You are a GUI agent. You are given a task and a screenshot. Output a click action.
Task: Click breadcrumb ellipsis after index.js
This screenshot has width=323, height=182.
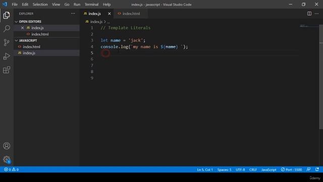click(109, 22)
